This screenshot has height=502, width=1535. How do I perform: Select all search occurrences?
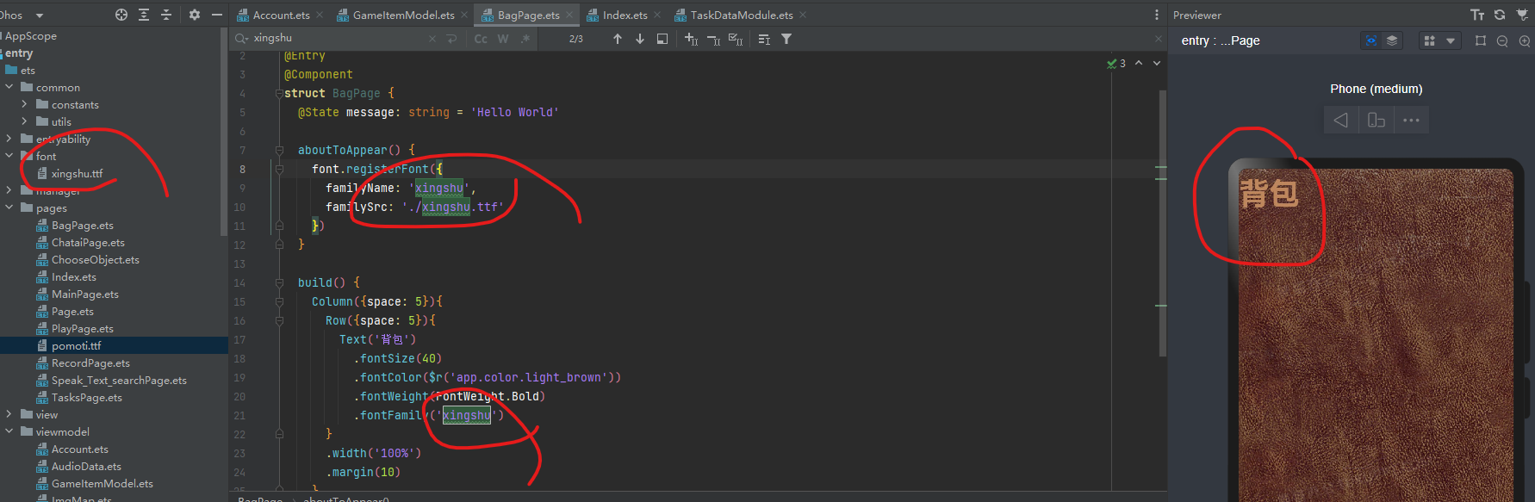736,39
